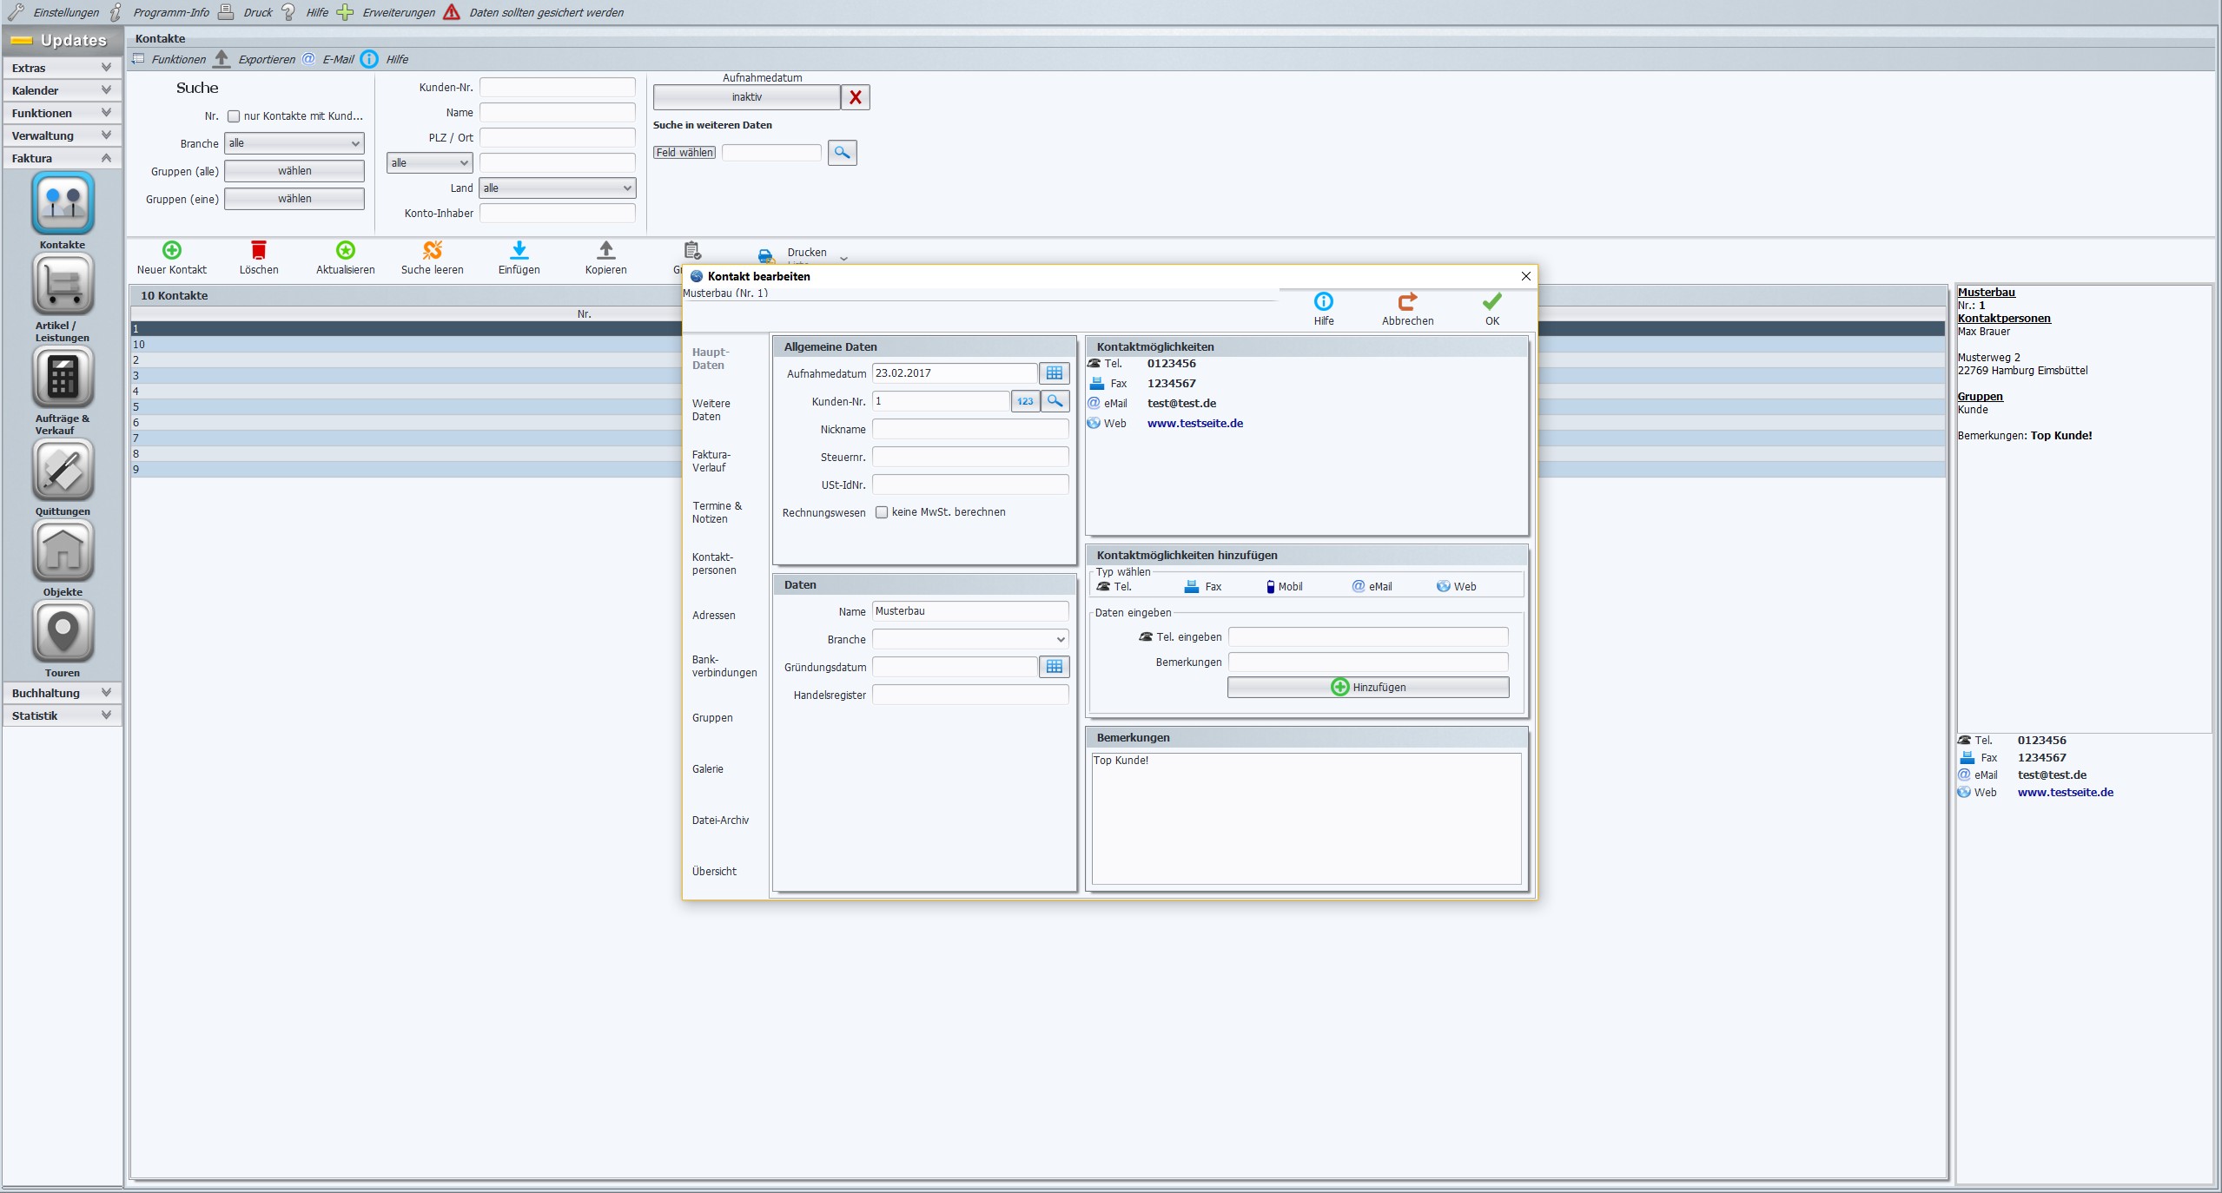Open the Touren map pin icon
This screenshot has width=2222, height=1193.
tap(63, 631)
